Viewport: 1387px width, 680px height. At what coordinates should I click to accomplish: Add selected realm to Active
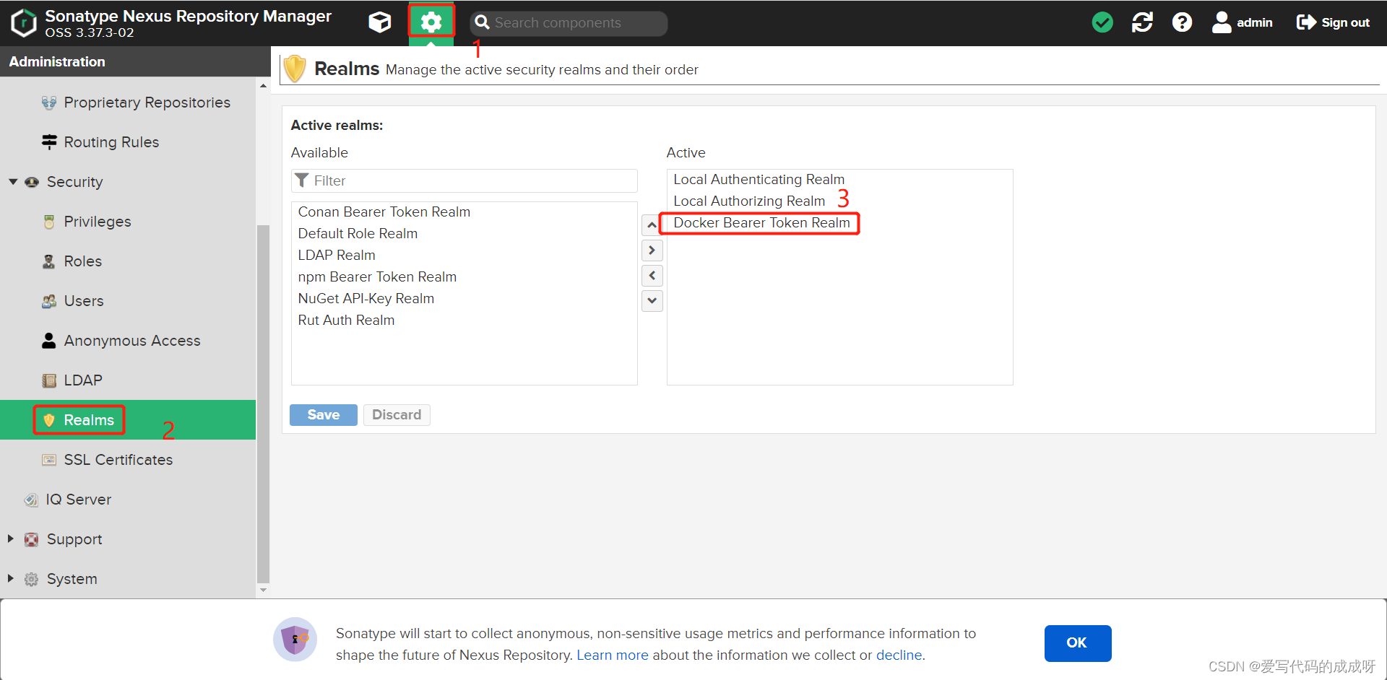(x=652, y=250)
